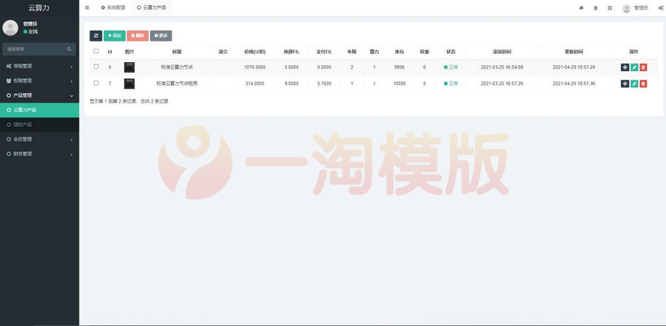
Task: Expand the 财务管理 sidebar menu
Action: (39, 154)
